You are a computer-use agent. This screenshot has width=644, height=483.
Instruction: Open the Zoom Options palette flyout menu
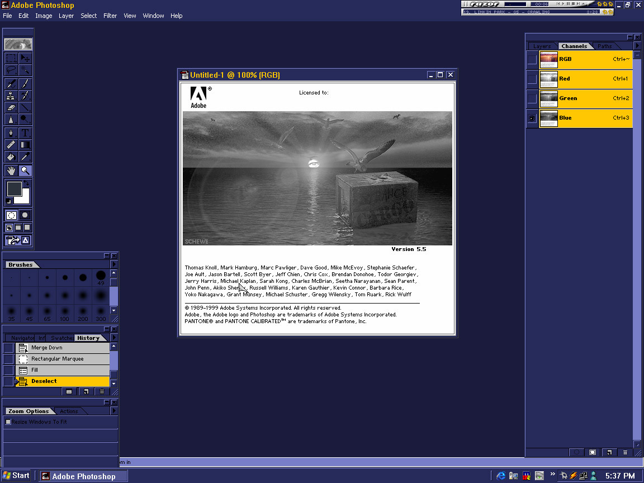coord(114,411)
